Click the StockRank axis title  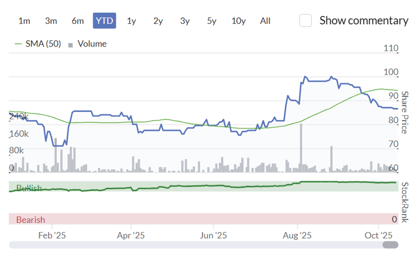404,203
